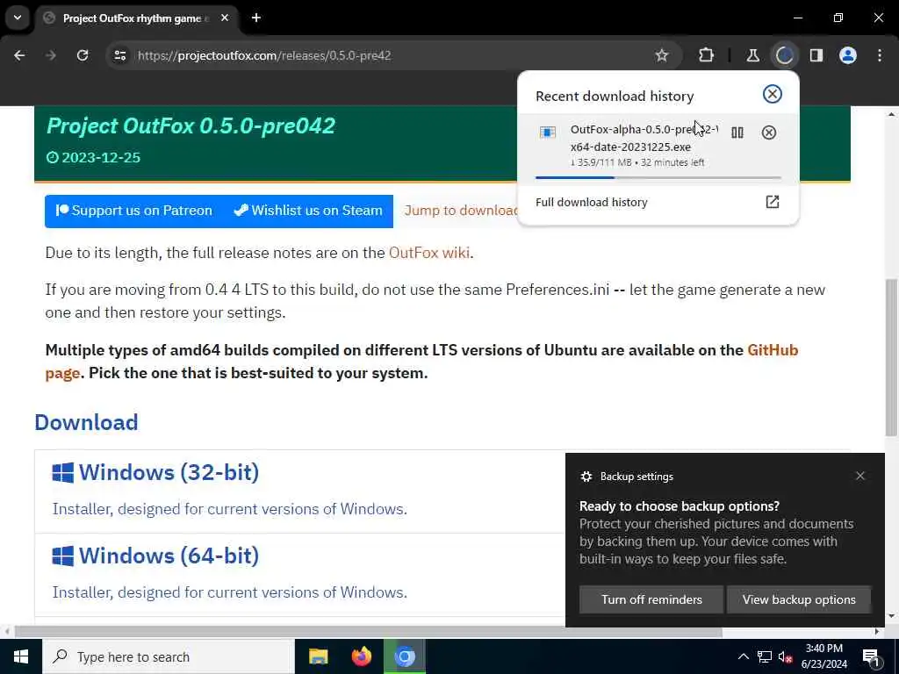This screenshot has width=899, height=674.
Task: Click View backup options button
Action: point(799,599)
